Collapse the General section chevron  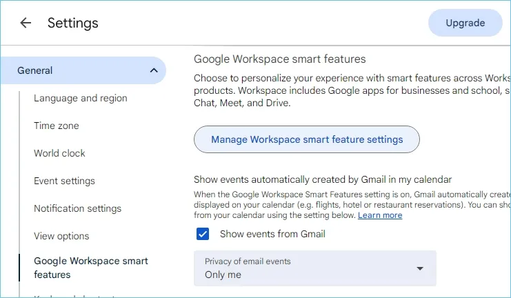click(154, 70)
